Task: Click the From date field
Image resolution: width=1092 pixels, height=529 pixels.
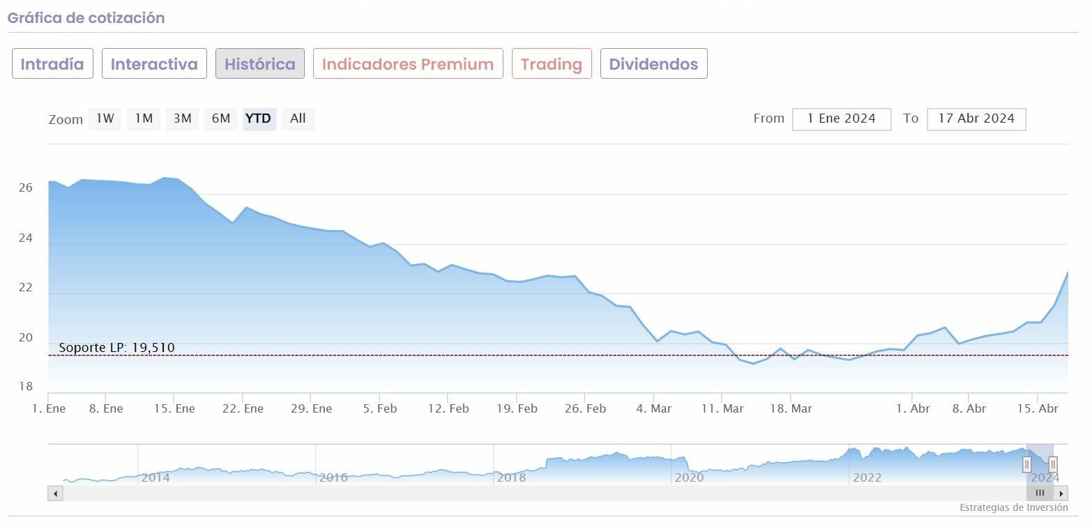Action: coord(841,118)
